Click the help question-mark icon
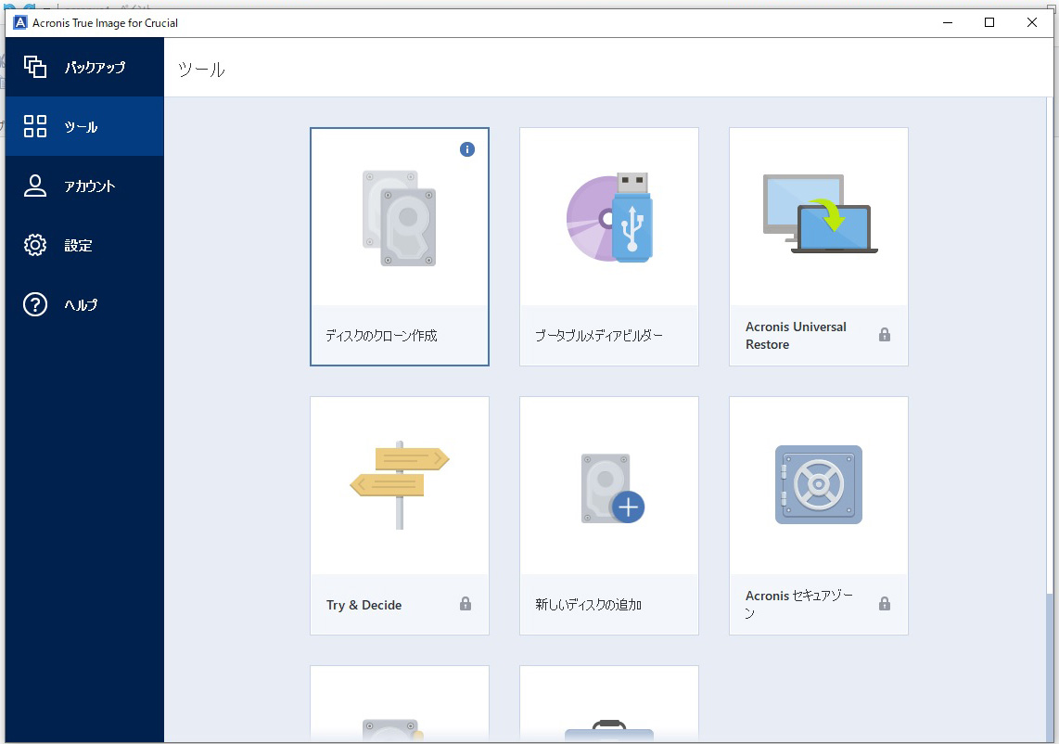Screen dimensions: 1059x744 [35, 305]
